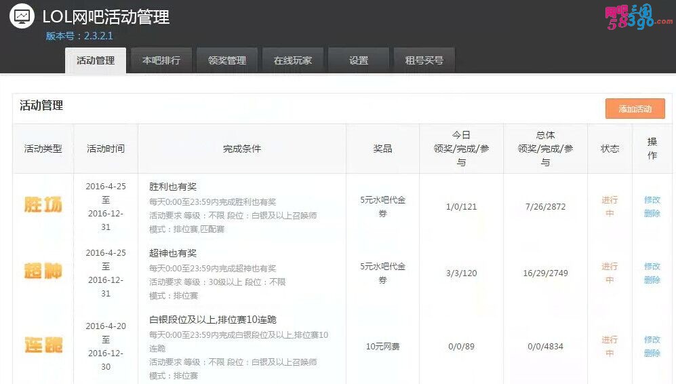Click the overall count 0/0/4834
Viewport: 676px width, 384px height.
pos(545,347)
